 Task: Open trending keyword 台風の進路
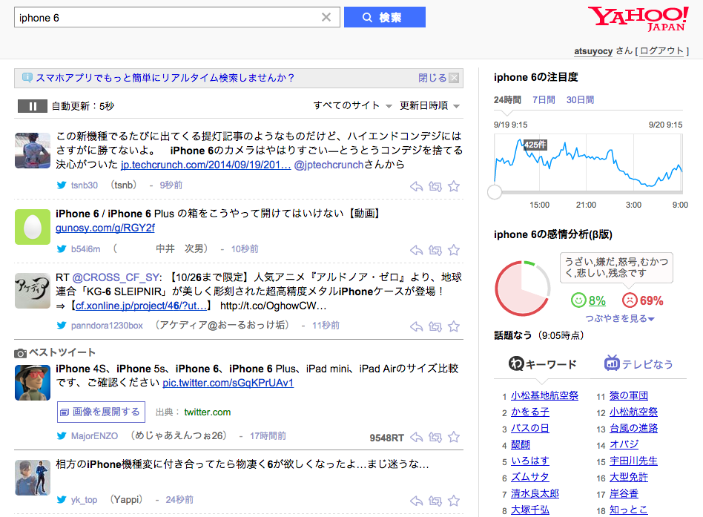[x=633, y=428]
